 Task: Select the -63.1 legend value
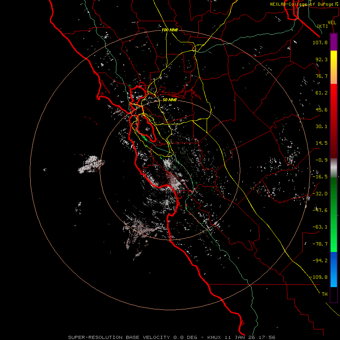coord(320,227)
